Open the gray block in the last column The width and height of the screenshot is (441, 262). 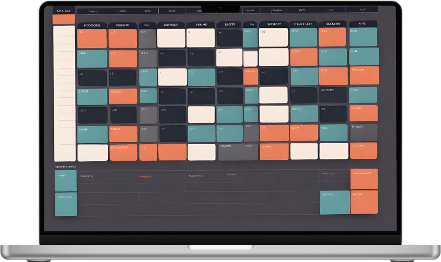pos(364,132)
